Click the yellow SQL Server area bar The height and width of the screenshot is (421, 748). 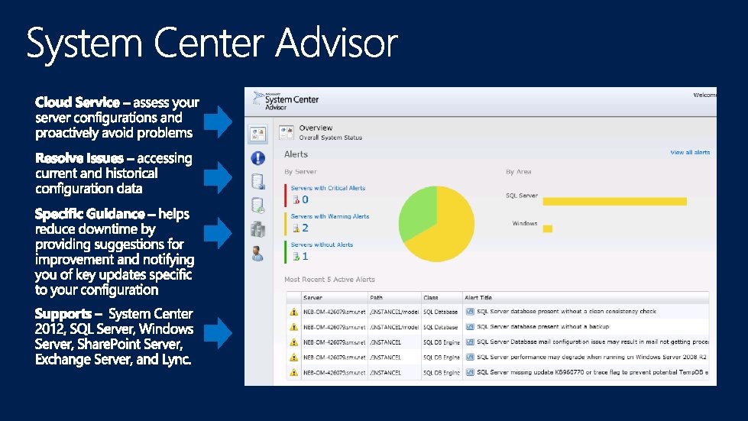point(614,202)
